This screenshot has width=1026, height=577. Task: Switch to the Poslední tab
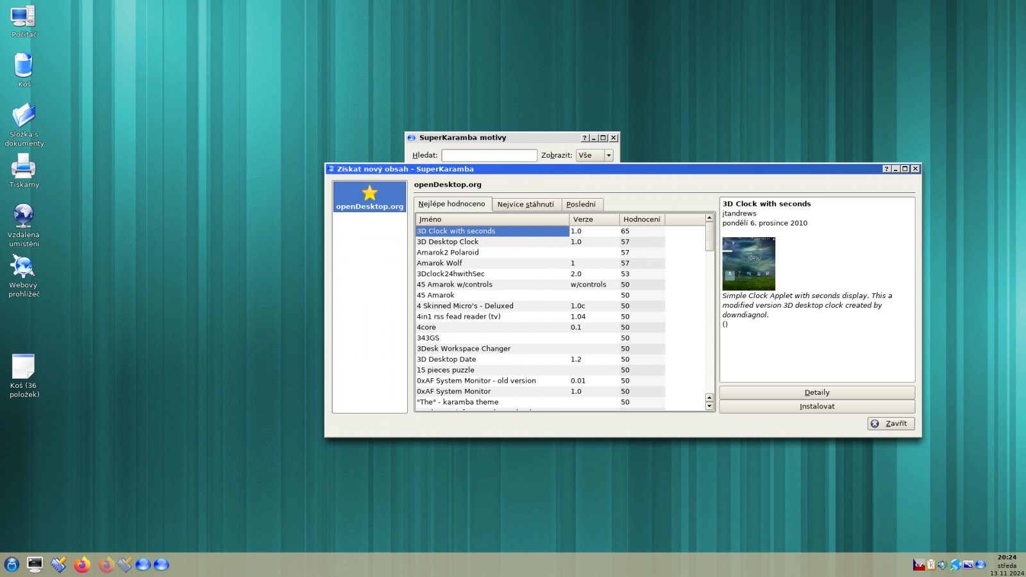pos(581,205)
